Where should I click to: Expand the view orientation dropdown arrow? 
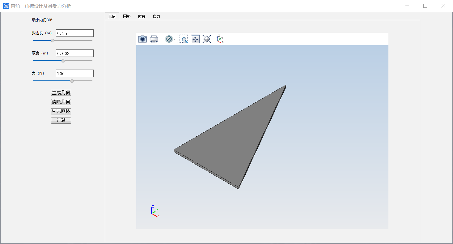coord(225,39)
